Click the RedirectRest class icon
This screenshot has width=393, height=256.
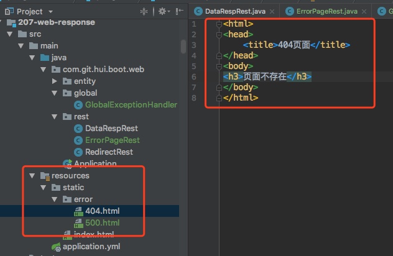78,152
